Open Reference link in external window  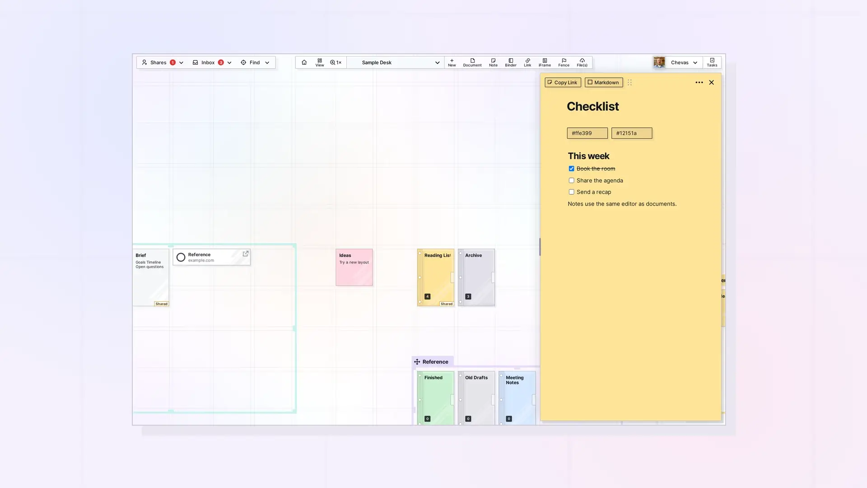coord(246,254)
